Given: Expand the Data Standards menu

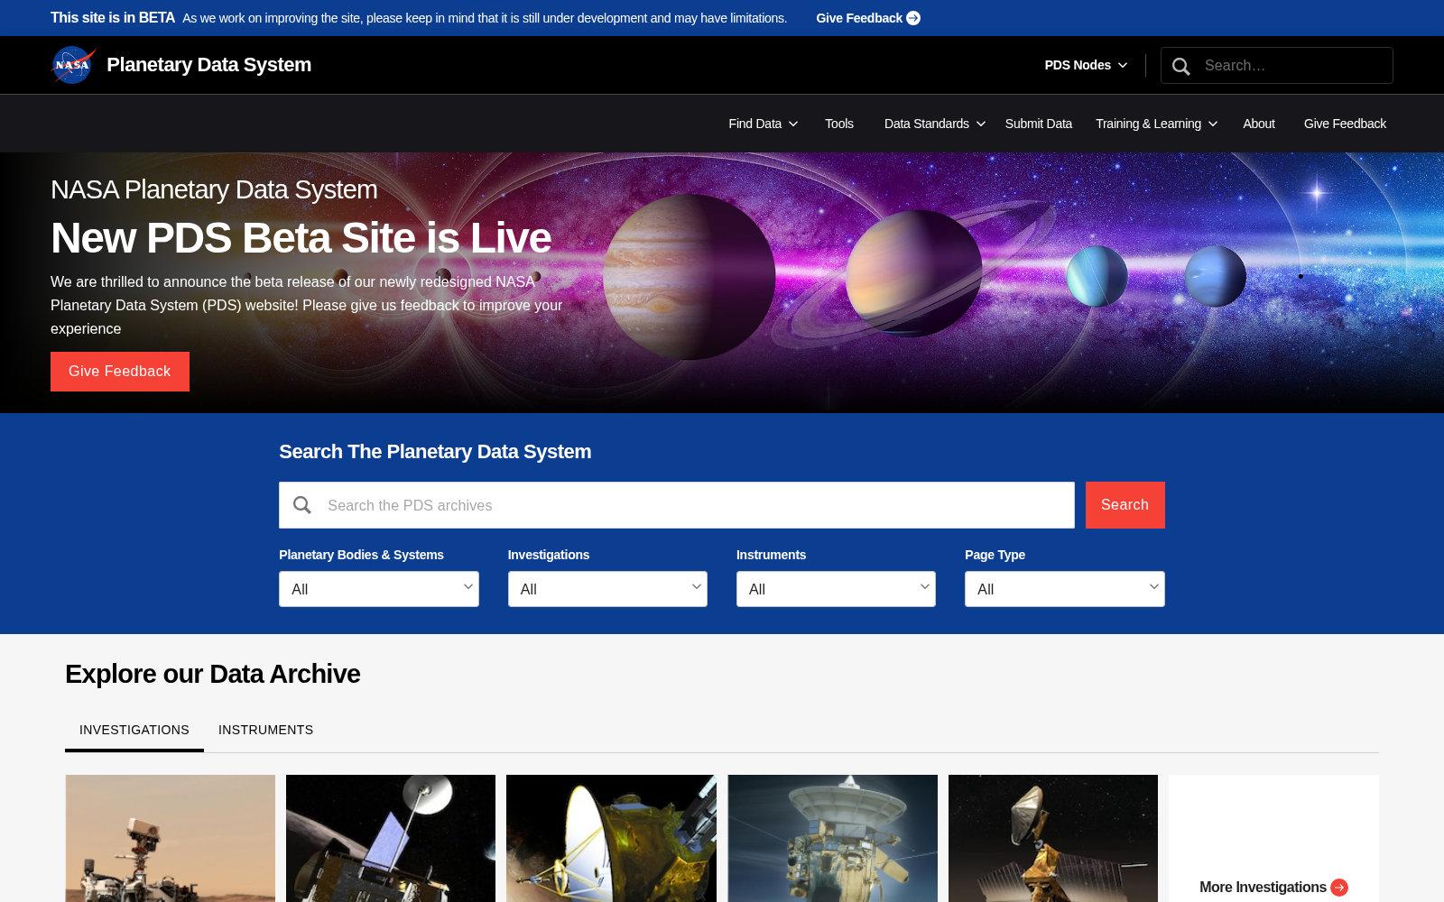Looking at the screenshot, I should pyautogui.click(x=935, y=124).
